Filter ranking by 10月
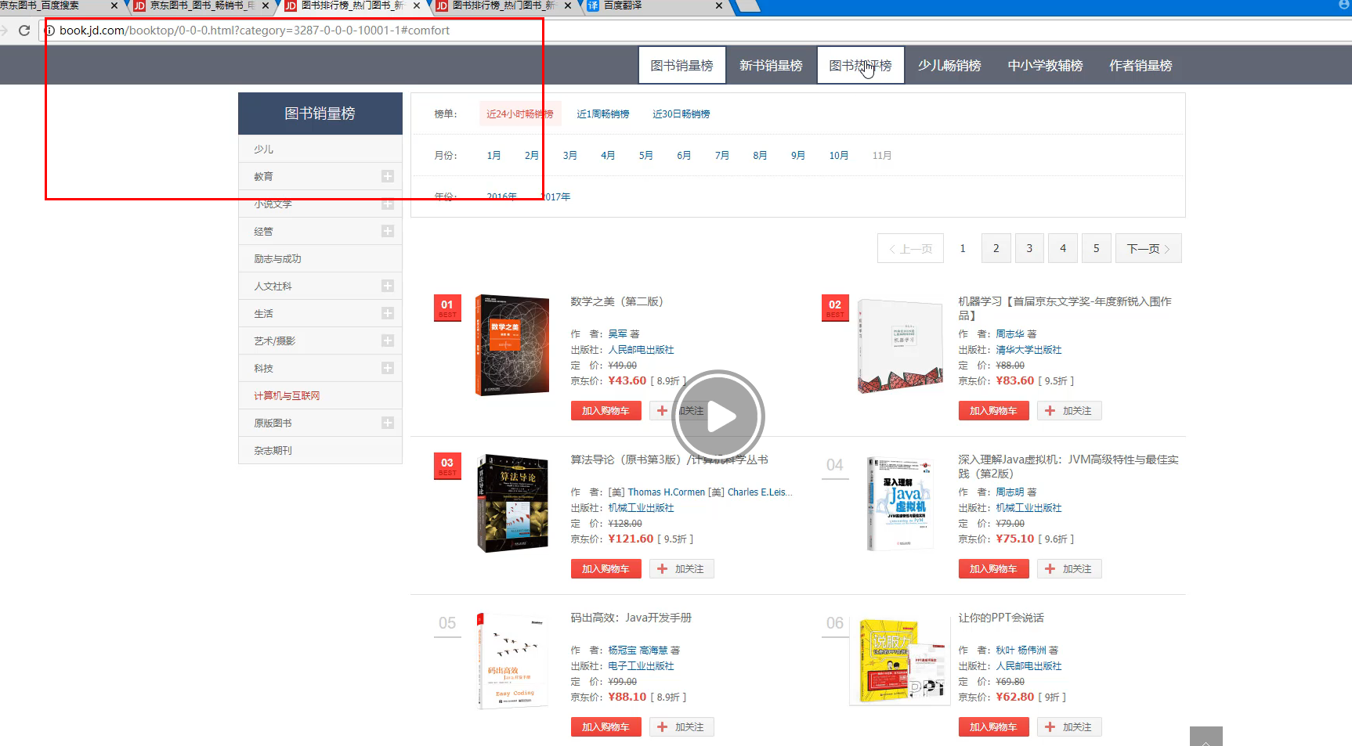 pyautogui.click(x=839, y=156)
